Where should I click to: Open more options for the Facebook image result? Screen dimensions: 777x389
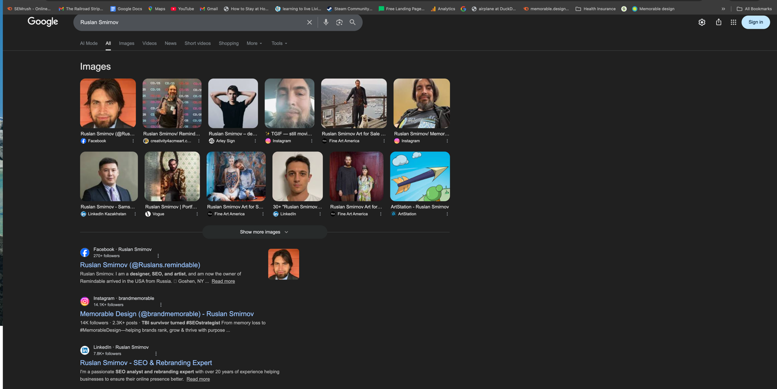(133, 141)
